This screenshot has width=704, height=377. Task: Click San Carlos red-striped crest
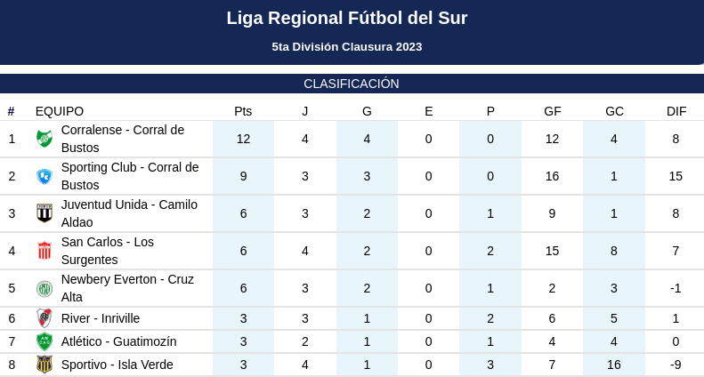tap(45, 251)
